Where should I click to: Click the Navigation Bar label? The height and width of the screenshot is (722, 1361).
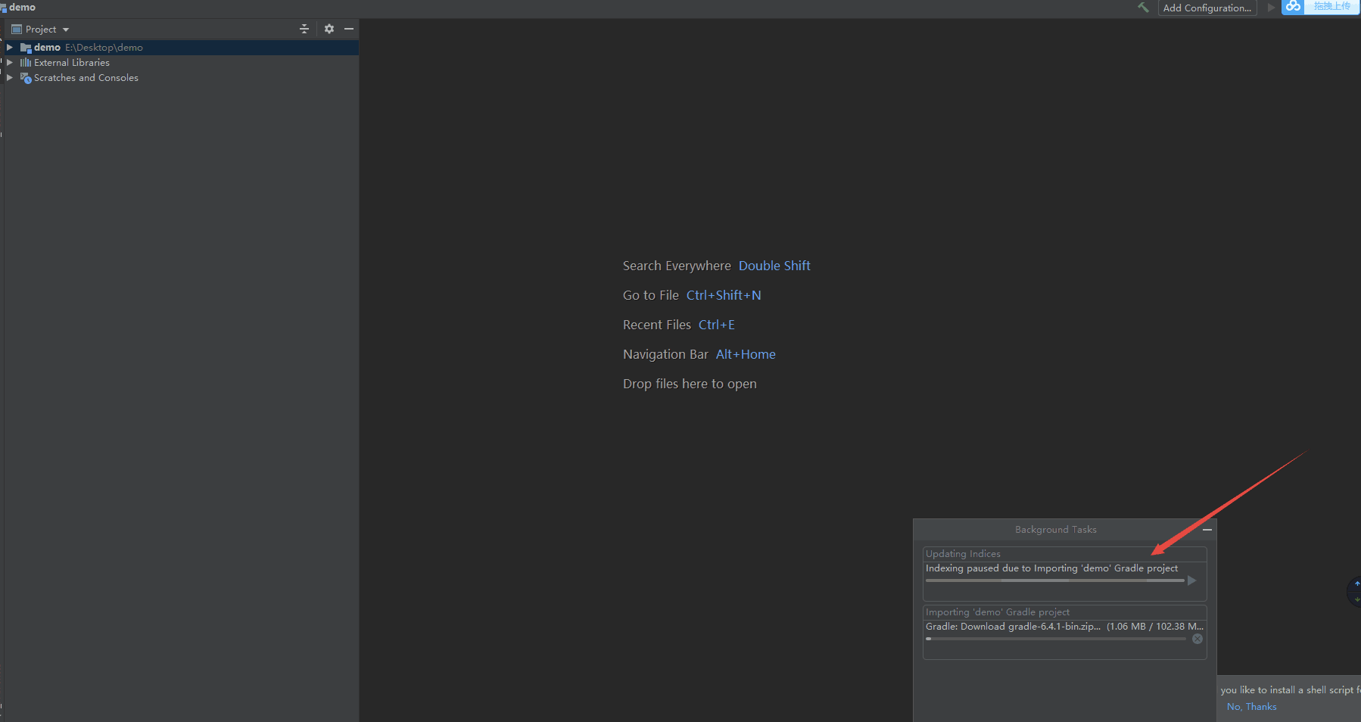pos(665,354)
